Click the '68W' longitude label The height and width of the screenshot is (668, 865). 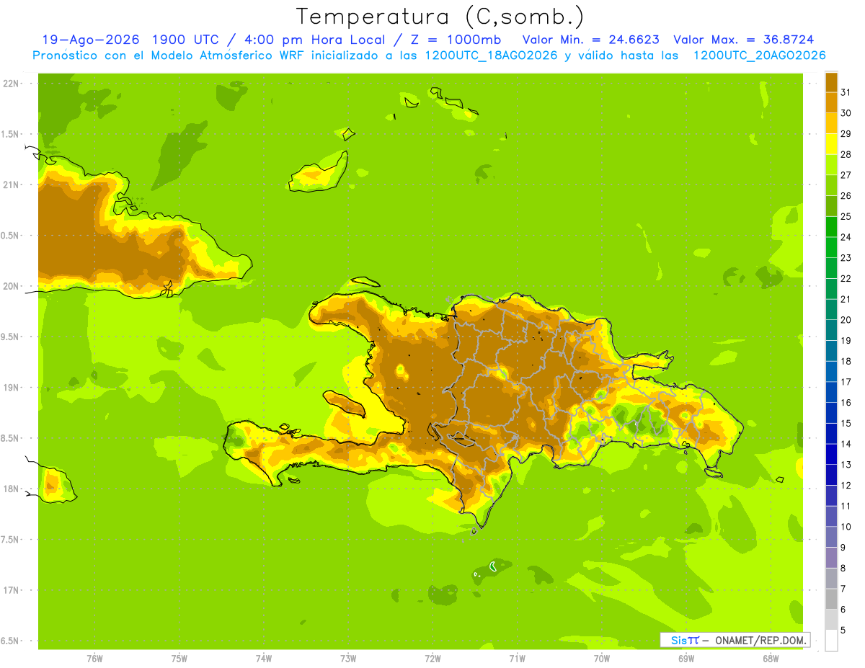[x=771, y=658]
